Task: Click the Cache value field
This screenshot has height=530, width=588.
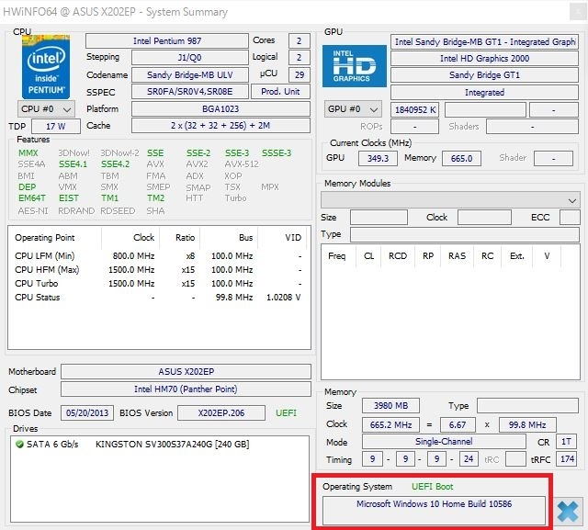Action: click(220, 126)
